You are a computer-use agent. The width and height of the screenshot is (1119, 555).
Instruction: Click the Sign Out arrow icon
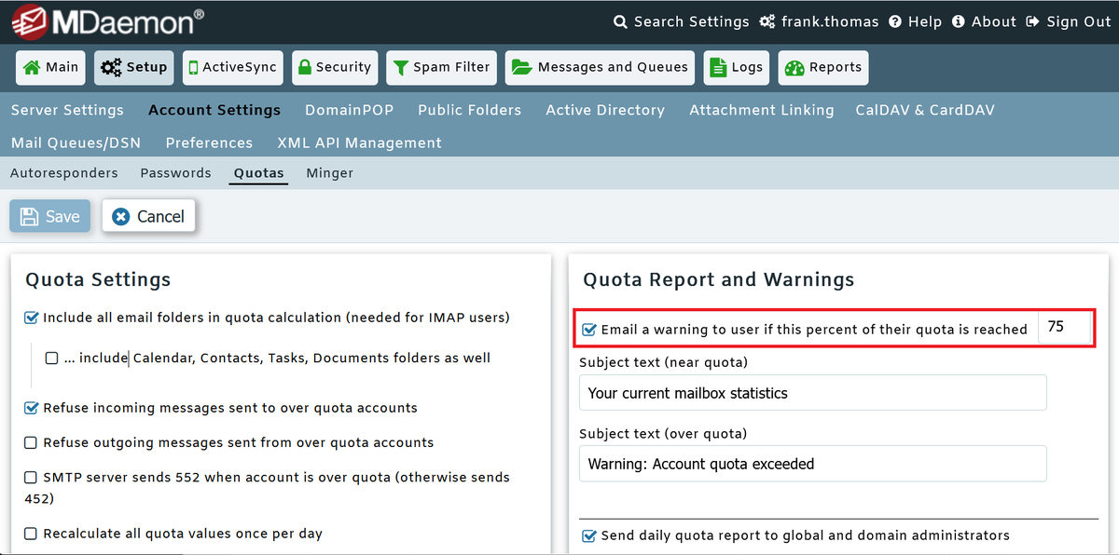click(1032, 21)
